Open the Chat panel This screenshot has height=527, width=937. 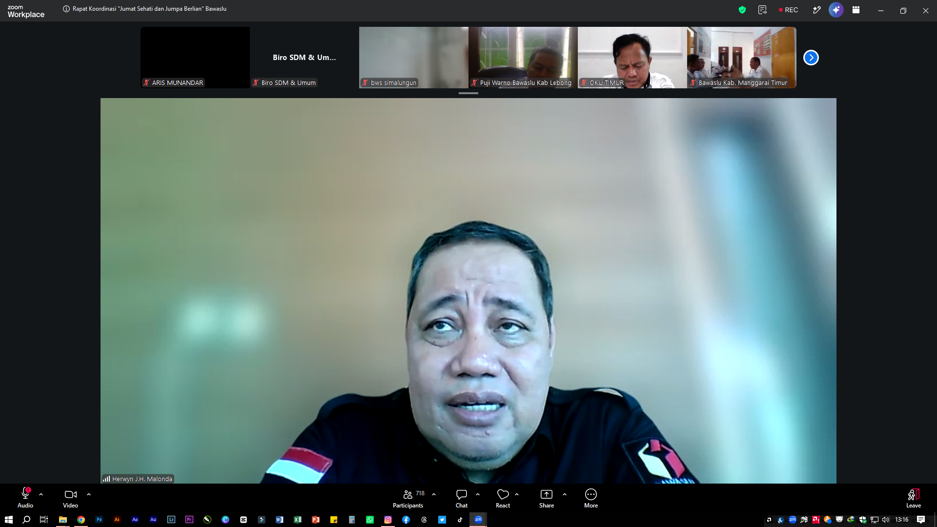[462, 499]
